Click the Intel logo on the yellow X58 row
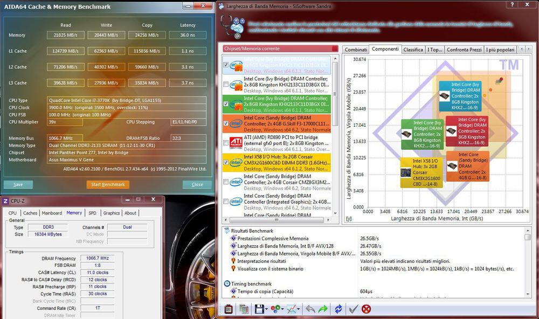539x319 pixels. click(x=236, y=162)
